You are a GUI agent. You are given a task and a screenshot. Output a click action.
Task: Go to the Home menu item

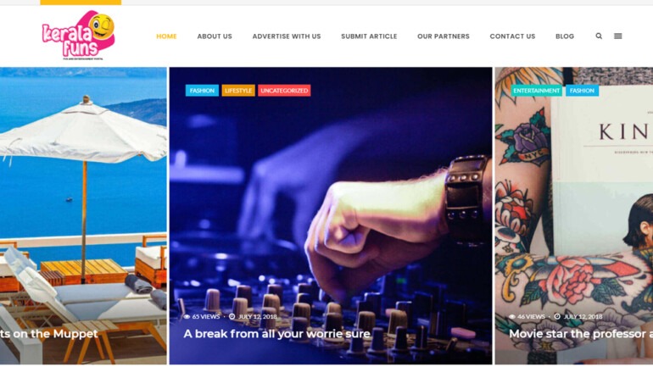pos(166,36)
